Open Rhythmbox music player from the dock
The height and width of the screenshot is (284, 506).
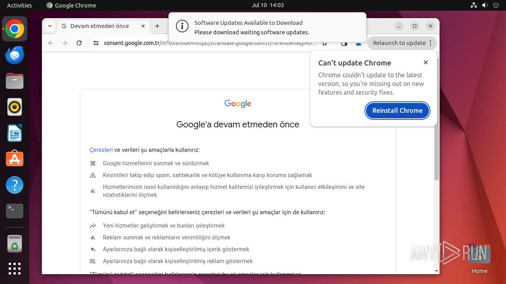pos(15,107)
